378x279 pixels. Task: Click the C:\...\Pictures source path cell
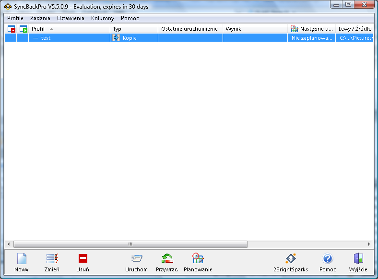click(355, 38)
